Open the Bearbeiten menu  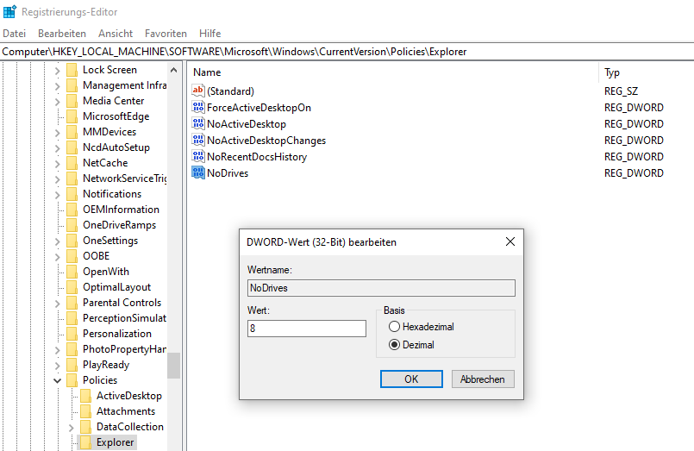coord(62,34)
